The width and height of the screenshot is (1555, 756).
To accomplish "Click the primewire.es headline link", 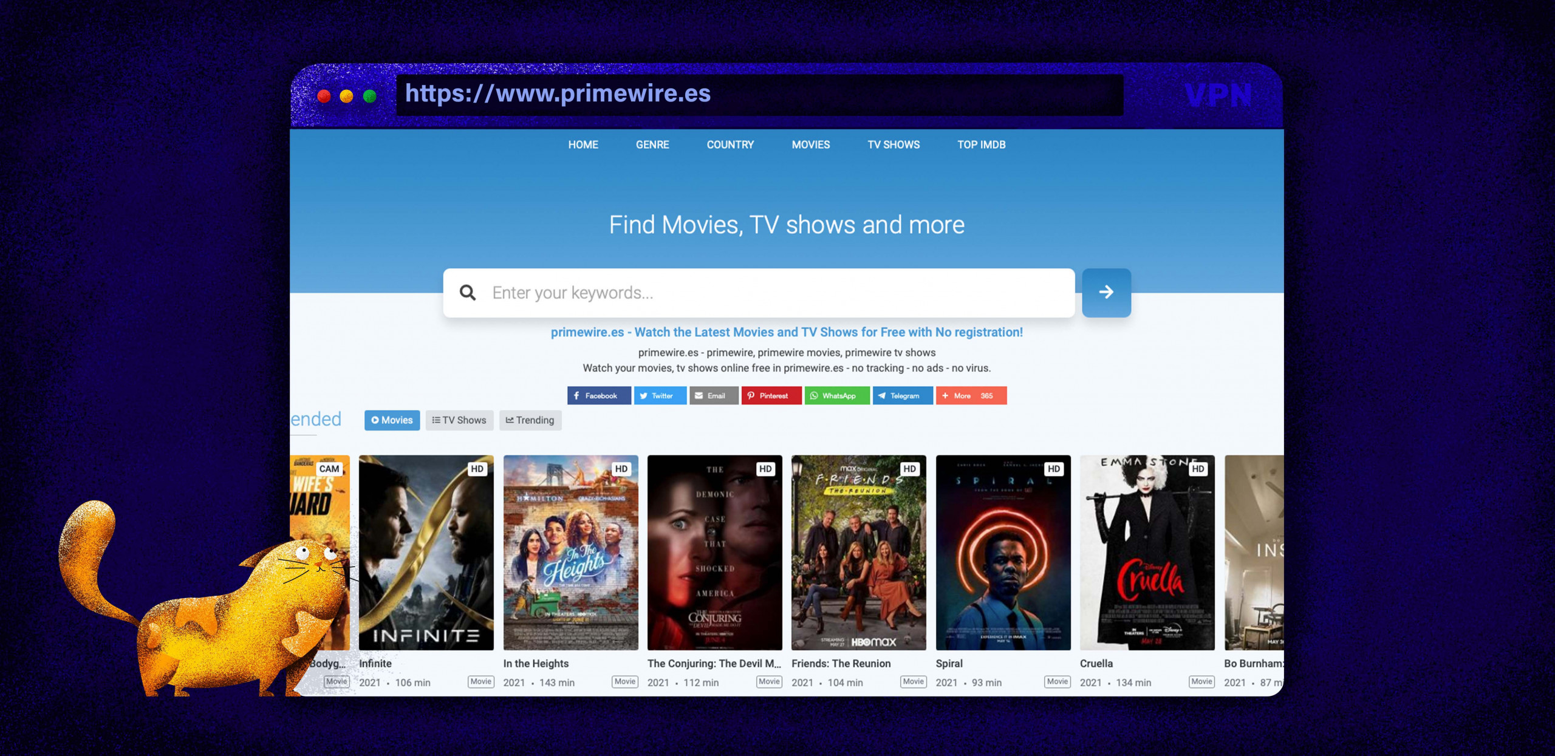I will 787,332.
